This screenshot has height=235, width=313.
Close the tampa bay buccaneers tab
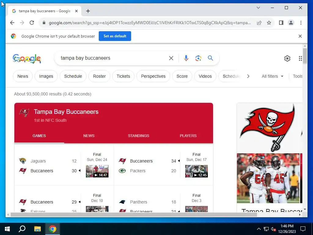(x=76, y=11)
